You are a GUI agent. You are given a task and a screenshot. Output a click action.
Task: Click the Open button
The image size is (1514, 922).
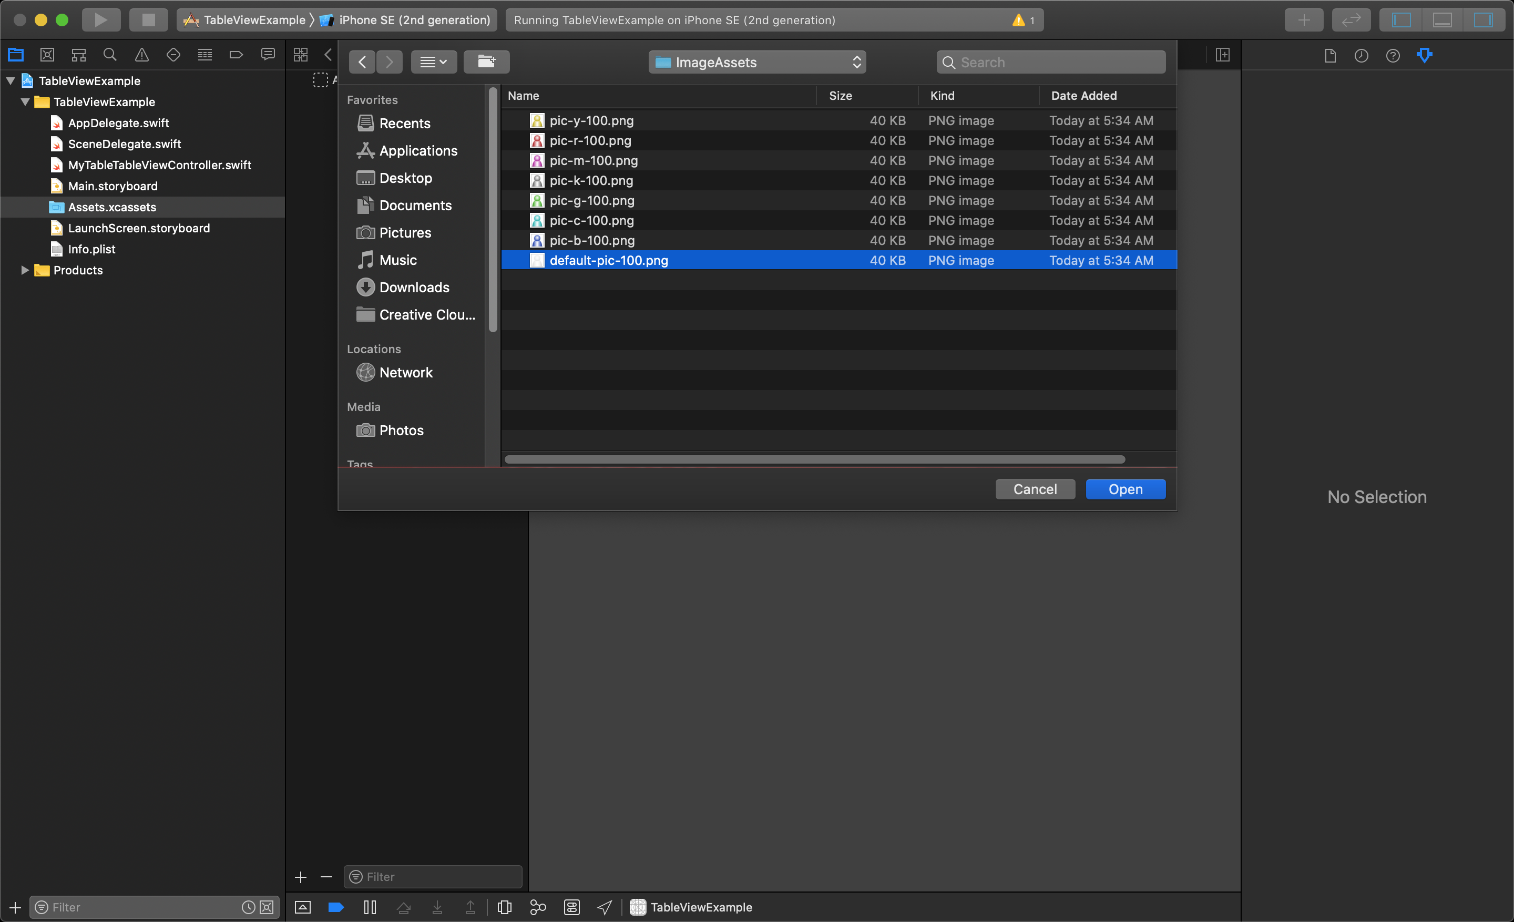[x=1125, y=489]
